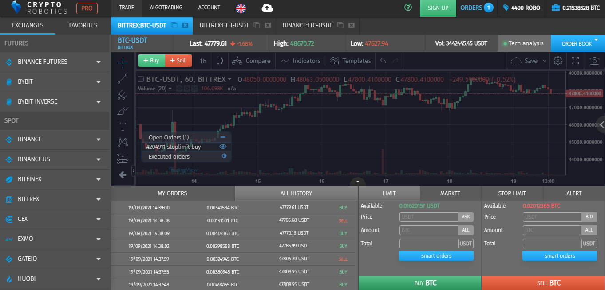Toggle the Tech analysis indicator
Viewport: 605px width, 290px height.
click(524, 43)
